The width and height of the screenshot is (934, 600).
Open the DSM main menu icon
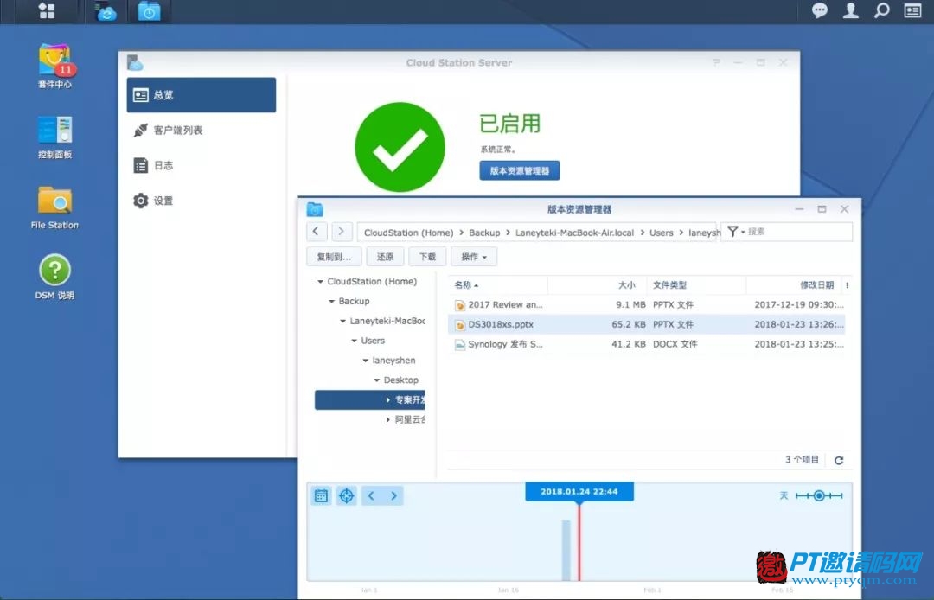tap(46, 10)
